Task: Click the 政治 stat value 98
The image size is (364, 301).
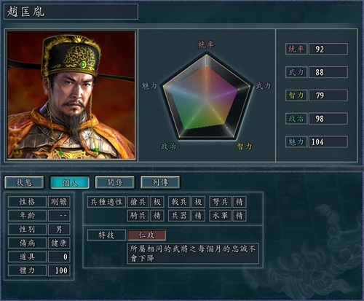Action: (328, 119)
